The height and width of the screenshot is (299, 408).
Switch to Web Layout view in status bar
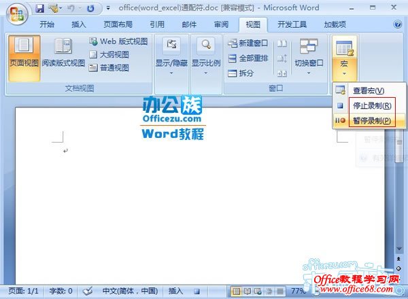coord(258,292)
